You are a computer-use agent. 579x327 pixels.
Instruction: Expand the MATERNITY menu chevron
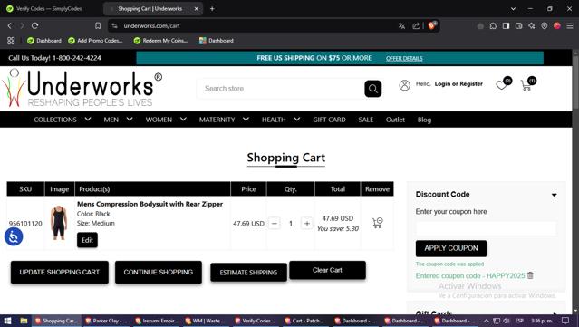246,120
